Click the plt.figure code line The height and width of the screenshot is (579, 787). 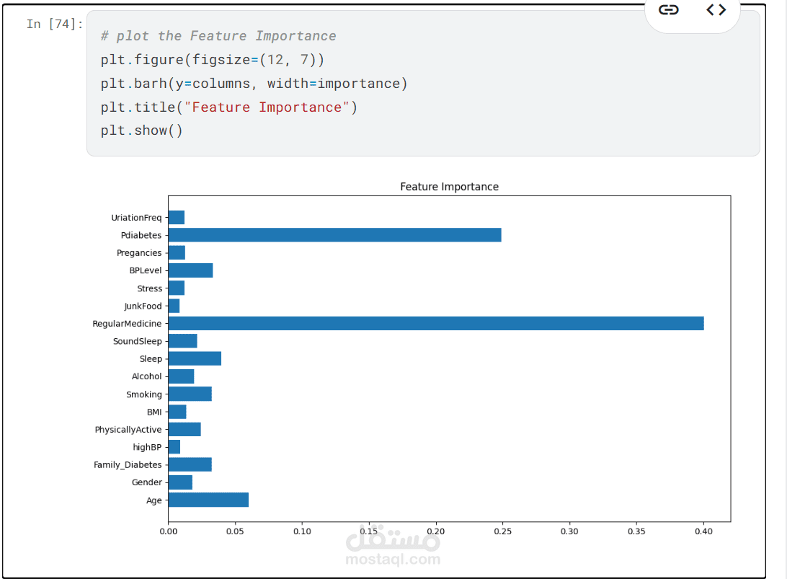click(x=213, y=60)
